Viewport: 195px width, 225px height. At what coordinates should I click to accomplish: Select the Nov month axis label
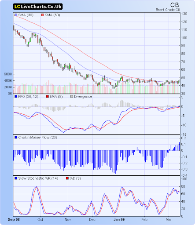click(68, 219)
